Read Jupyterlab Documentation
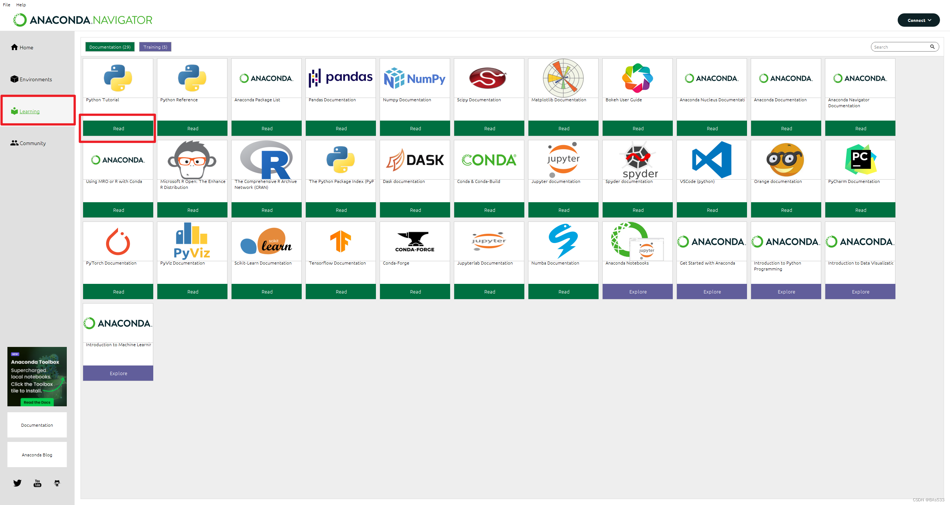 [489, 292]
